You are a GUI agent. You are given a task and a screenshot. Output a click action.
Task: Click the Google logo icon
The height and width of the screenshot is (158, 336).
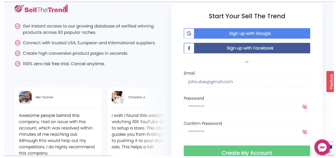click(189, 34)
